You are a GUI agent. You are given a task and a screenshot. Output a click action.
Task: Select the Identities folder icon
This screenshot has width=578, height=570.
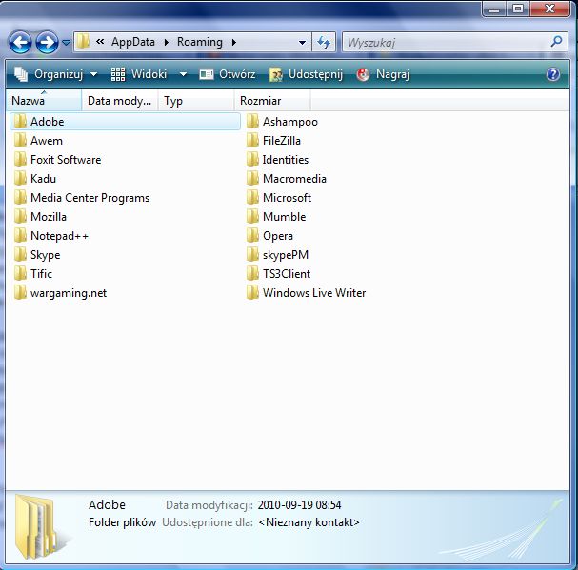click(252, 160)
